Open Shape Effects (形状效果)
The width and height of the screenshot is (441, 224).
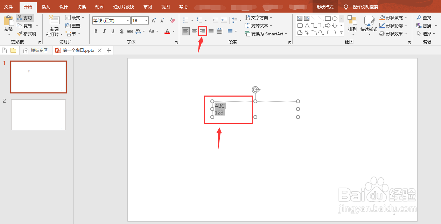(394, 34)
